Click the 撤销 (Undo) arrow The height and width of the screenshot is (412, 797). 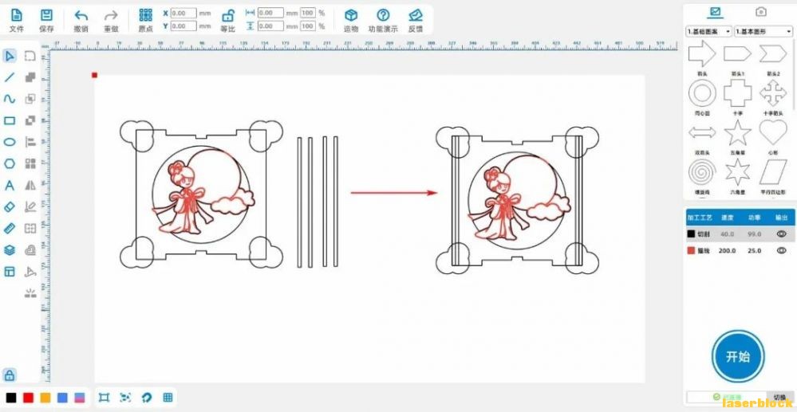pos(81,15)
